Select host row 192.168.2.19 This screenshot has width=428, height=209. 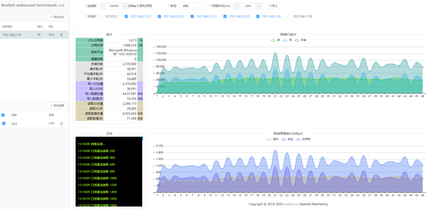coord(34,35)
